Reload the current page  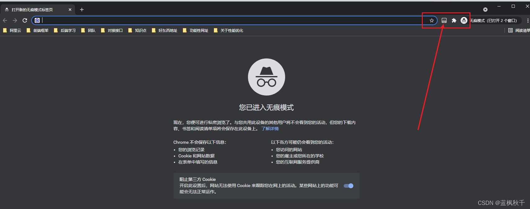25,20
